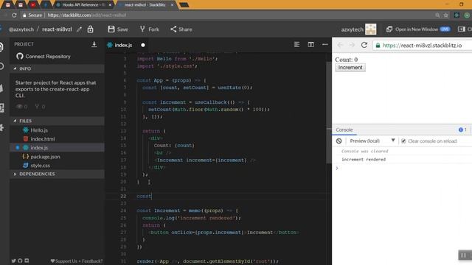Image resolution: width=472 pixels, height=265 pixels.
Task: Select the Console tab
Action: 344,130
